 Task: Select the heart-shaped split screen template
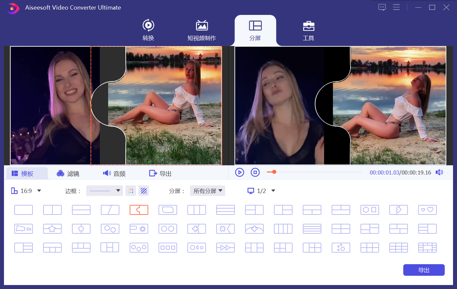click(427, 210)
